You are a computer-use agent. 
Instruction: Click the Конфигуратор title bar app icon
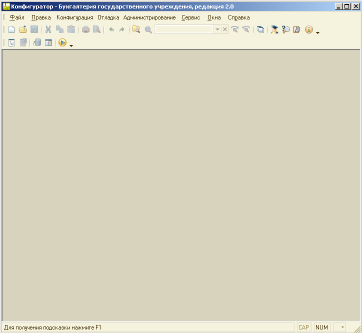tap(6, 6)
